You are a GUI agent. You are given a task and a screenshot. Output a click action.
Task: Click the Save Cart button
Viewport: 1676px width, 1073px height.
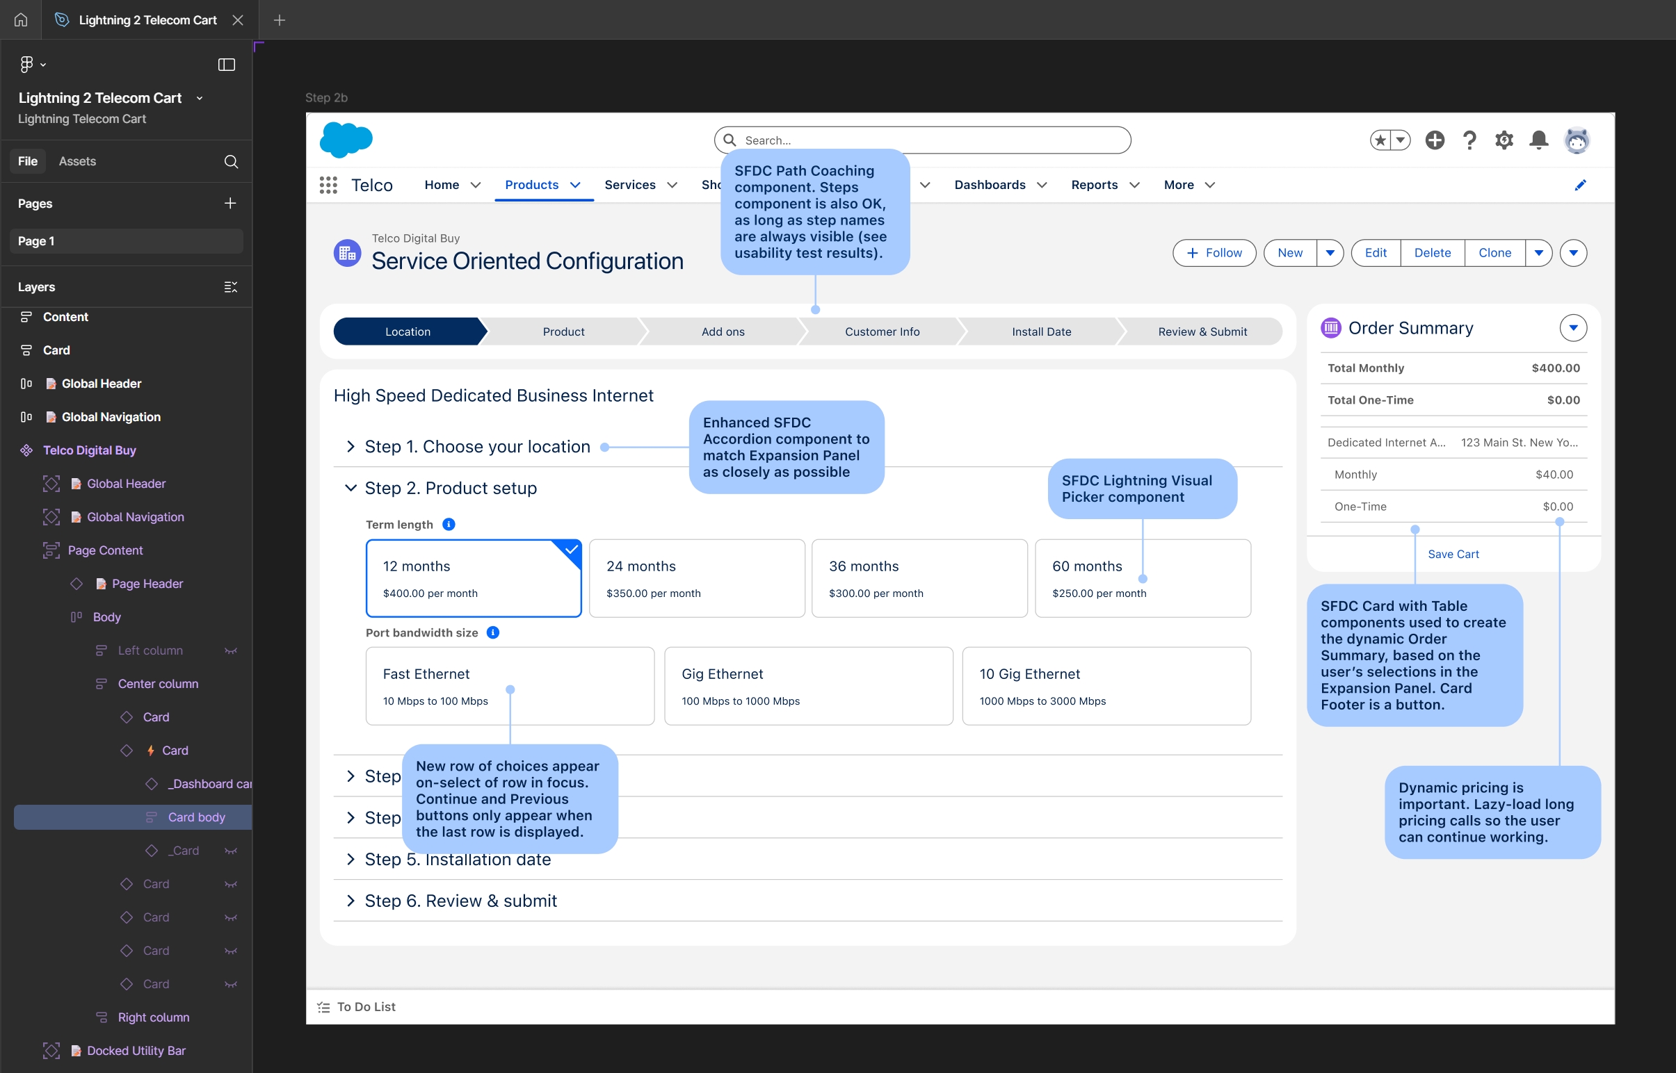(x=1453, y=553)
